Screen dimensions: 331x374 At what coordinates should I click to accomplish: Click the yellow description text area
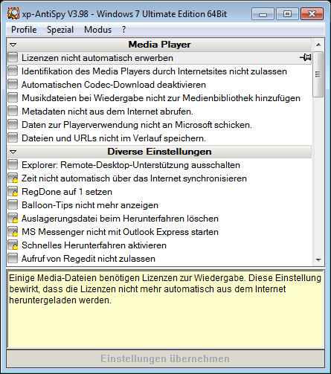click(165, 309)
